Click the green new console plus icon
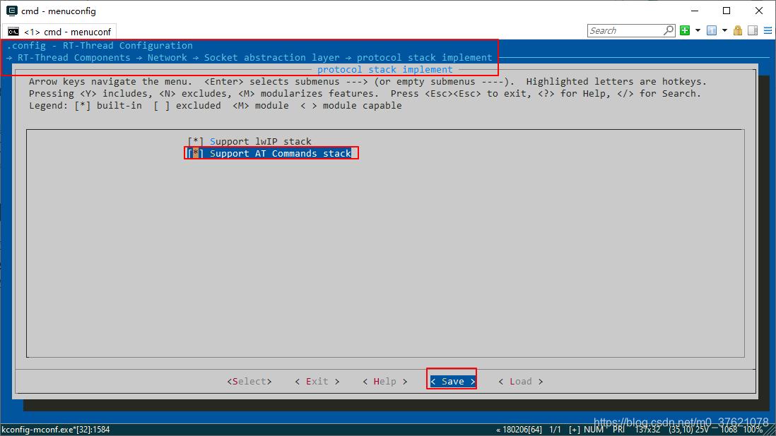Image resolution: width=776 pixels, height=436 pixels. click(685, 30)
